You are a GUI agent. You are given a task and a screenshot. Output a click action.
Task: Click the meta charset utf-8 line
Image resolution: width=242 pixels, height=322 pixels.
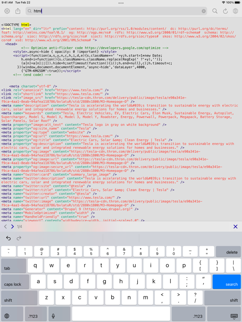[x=33, y=86]
